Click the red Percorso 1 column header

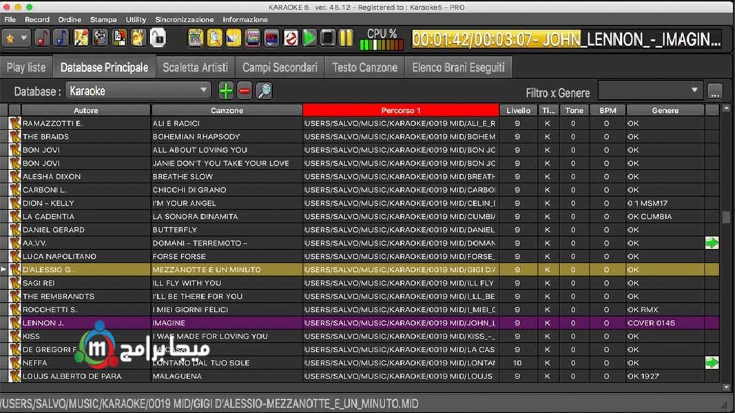coord(401,111)
